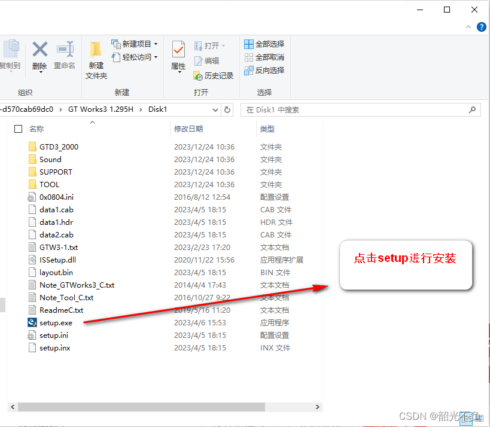This screenshot has width=490, height=427.
Task: Click the horizontal scrollbar thumb
Action: [x=141, y=407]
